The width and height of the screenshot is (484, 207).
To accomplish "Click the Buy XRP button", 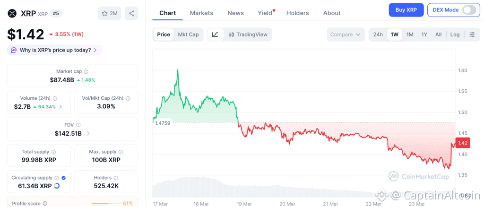I will 406,10.
